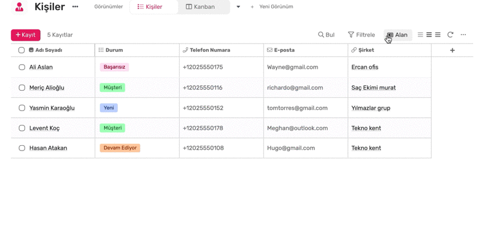Click the +Kayıt button
The image size is (479, 227).
point(26,35)
